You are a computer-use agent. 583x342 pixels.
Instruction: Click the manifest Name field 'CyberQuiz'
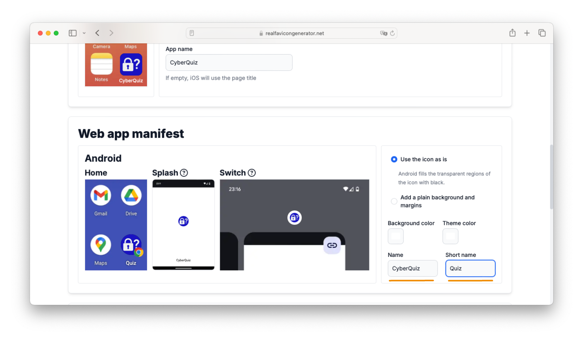click(412, 268)
